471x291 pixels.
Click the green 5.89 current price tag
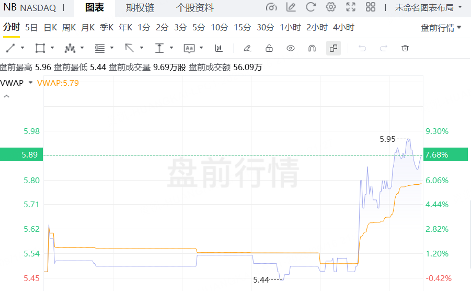click(21, 154)
